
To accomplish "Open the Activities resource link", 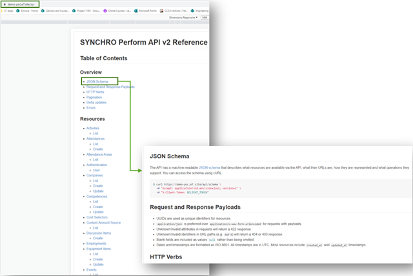I will coord(93,128).
